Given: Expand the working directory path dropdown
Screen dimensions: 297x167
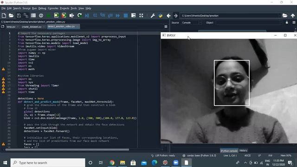Looking at the screenshot, I should (279, 15).
